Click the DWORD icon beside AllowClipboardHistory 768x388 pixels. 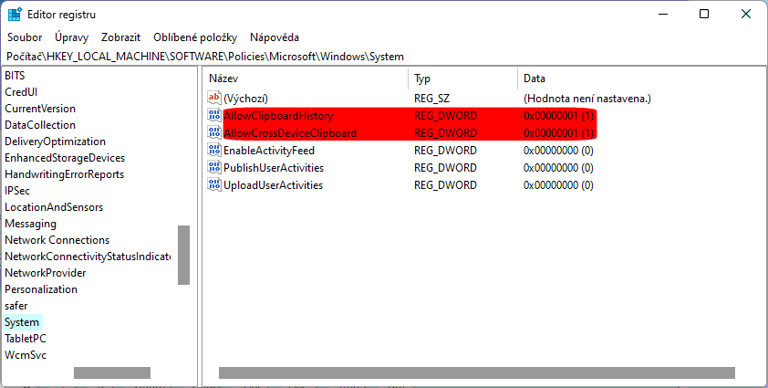(214, 116)
